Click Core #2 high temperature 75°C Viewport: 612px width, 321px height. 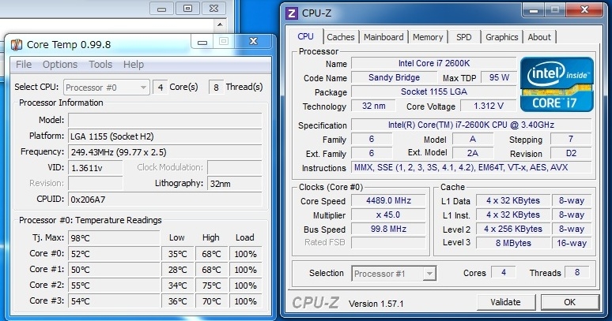tap(211, 286)
